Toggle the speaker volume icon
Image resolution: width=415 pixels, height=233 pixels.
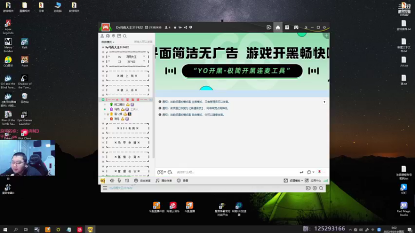[112, 180]
